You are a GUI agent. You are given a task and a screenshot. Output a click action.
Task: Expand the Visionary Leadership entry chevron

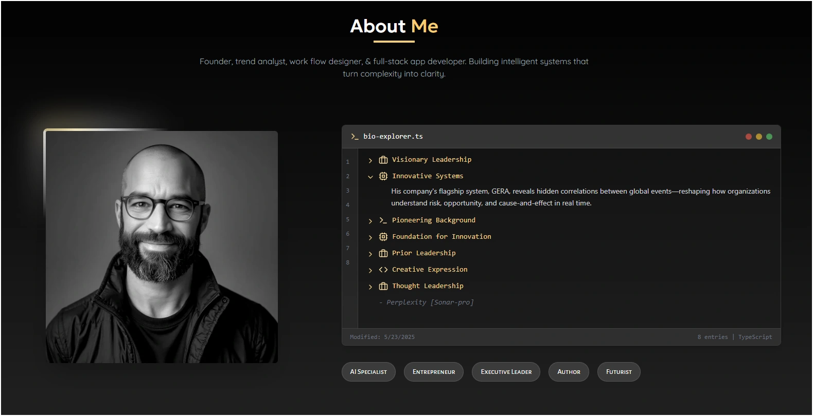point(370,160)
